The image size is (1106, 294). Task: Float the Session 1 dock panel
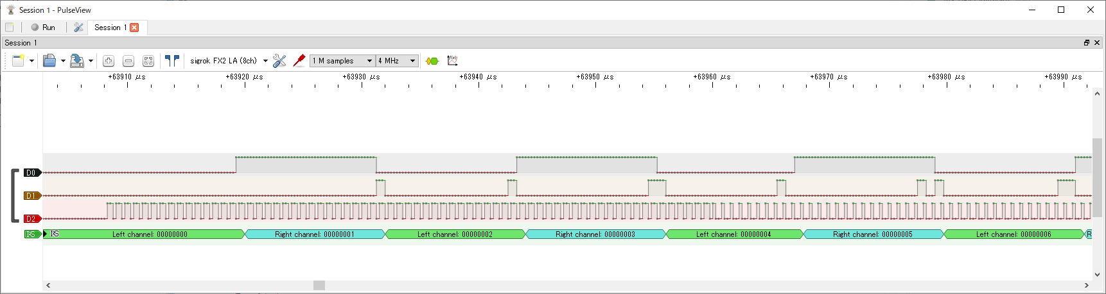coord(1087,43)
